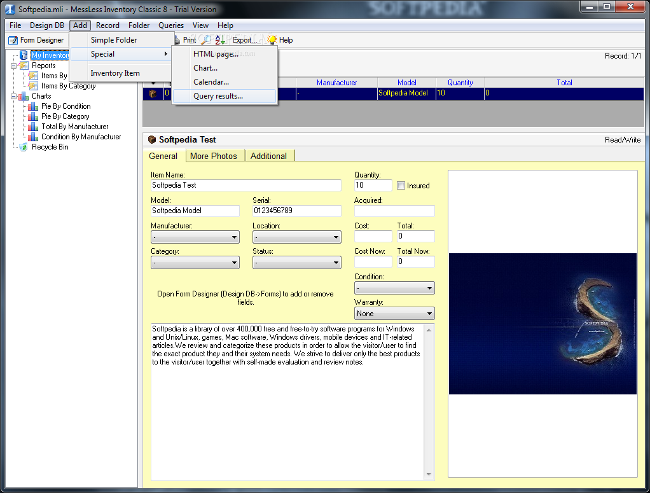The width and height of the screenshot is (650, 493).
Task: Click the Charts folder bar-chart icon
Action: tap(24, 96)
